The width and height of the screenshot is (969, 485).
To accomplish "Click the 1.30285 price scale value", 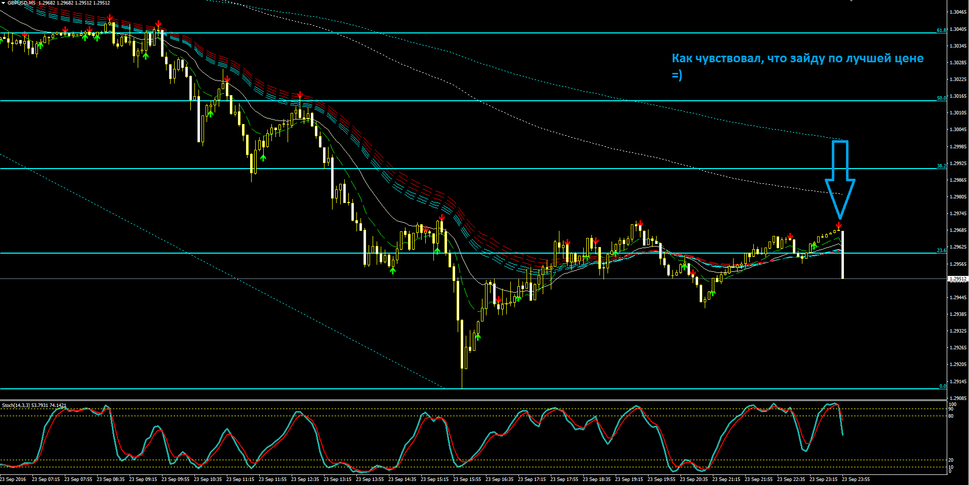I will click(x=958, y=63).
